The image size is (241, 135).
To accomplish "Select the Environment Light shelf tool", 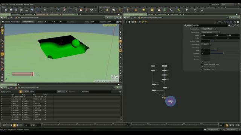I will pos(152,10).
